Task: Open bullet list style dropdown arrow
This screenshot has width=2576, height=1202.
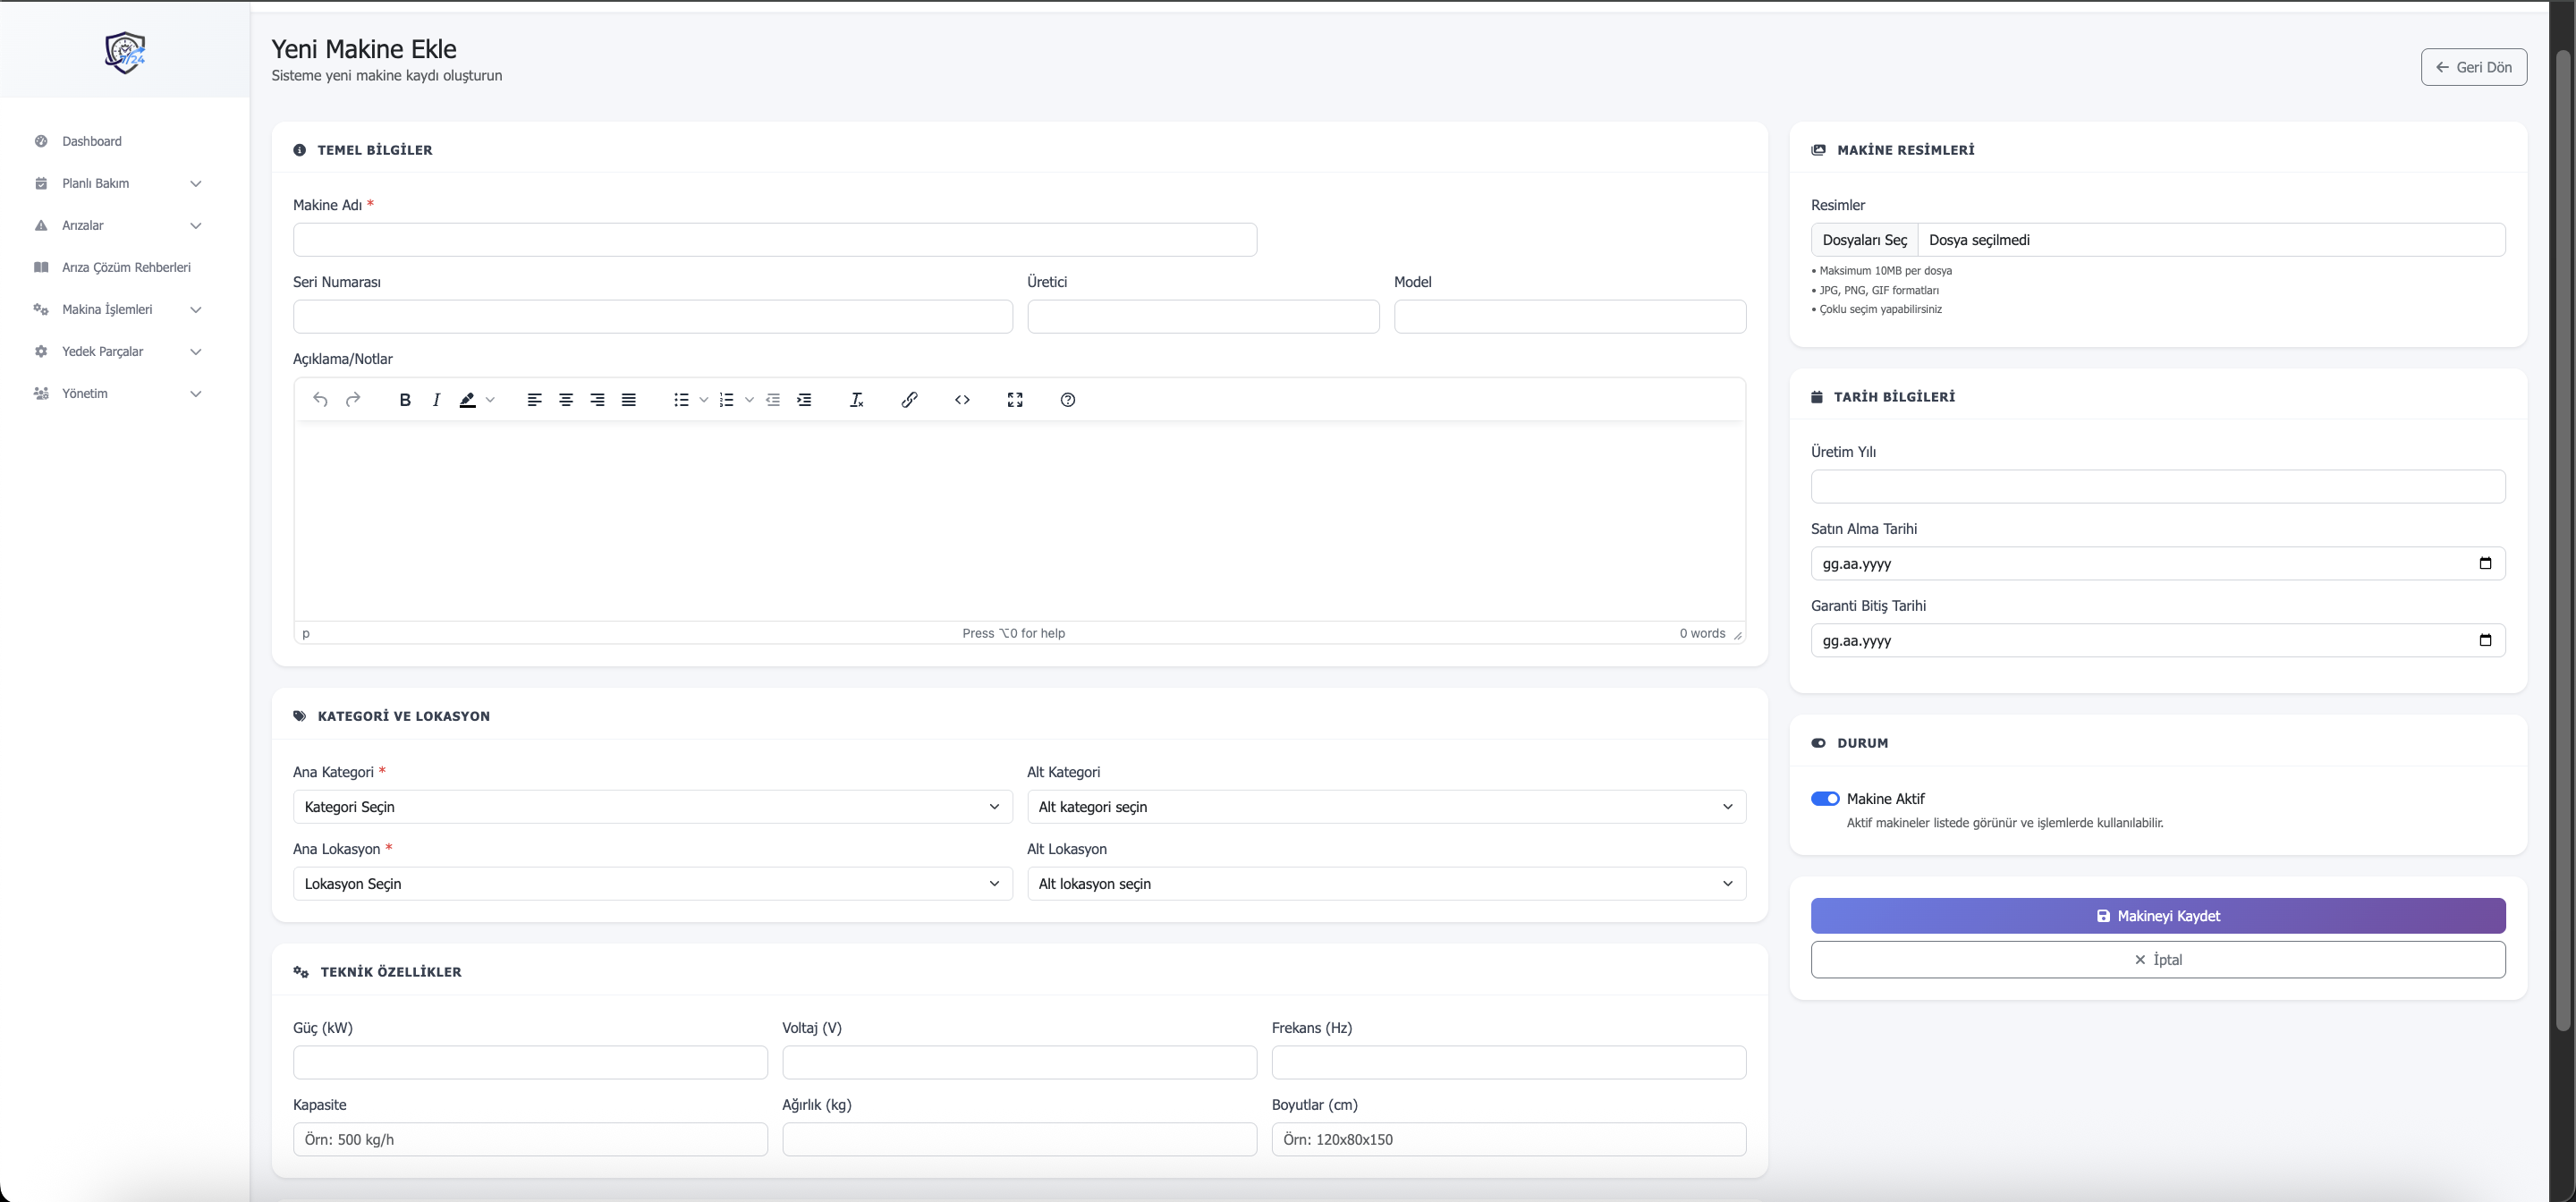Action: (x=704, y=400)
